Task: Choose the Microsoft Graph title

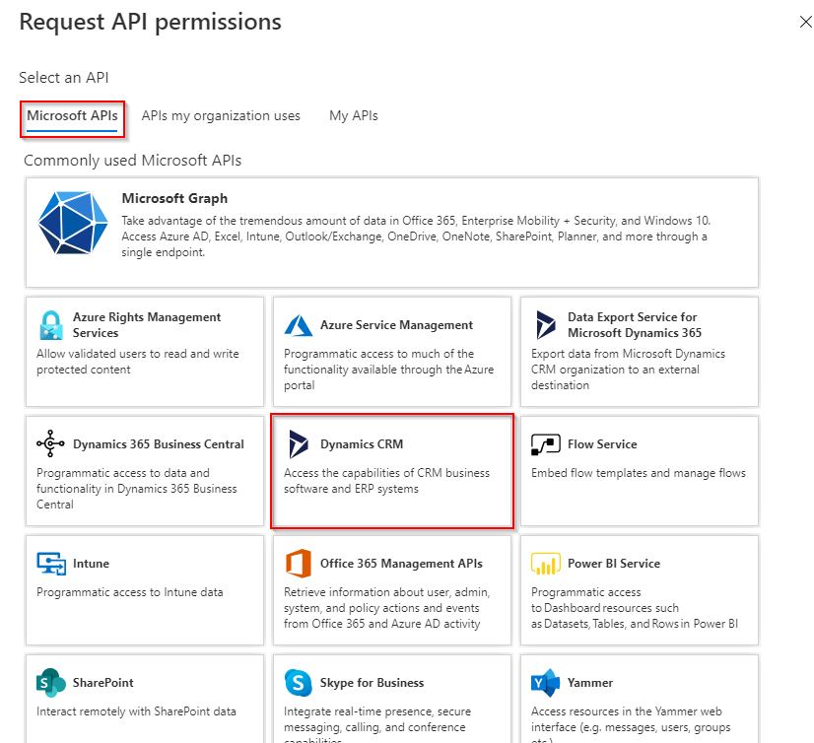Action: [174, 198]
